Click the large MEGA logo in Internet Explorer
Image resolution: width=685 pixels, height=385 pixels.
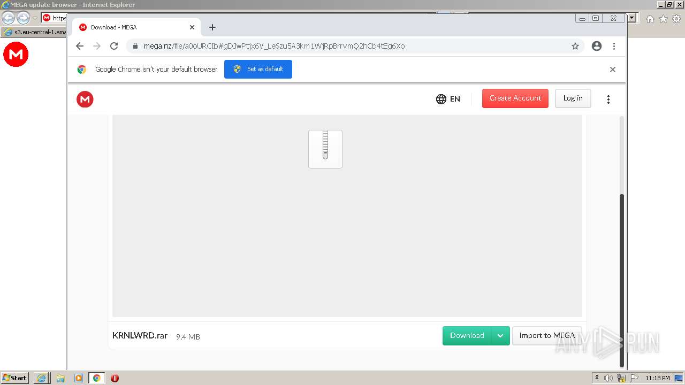pyautogui.click(x=16, y=55)
